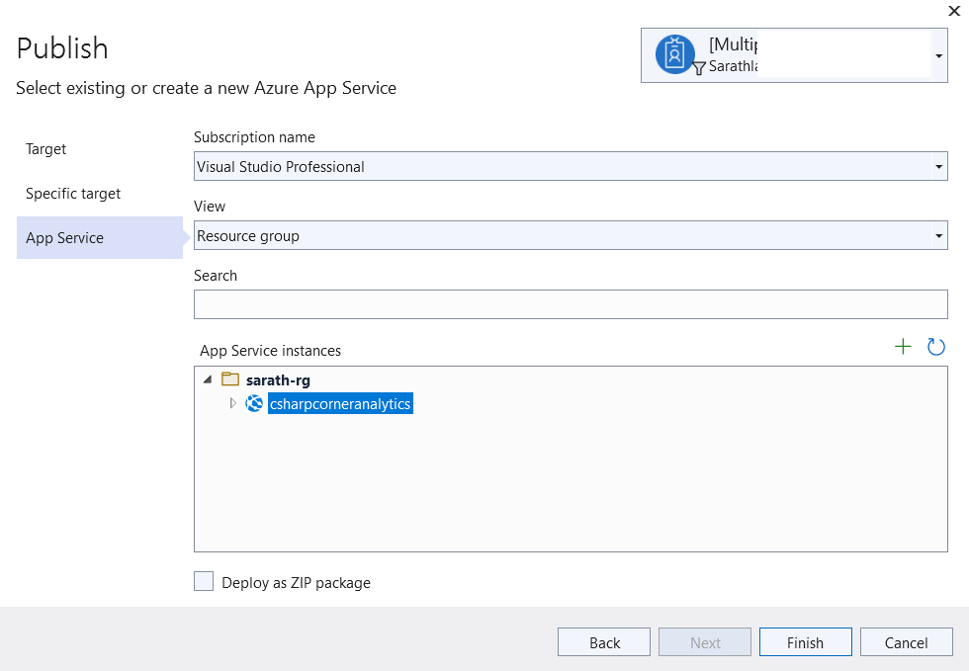This screenshot has width=969, height=671.
Task: Expand the csharpcorneranalytics node
Action: (x=233, y=403)
